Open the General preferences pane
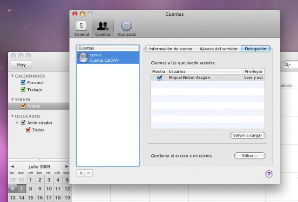The height and width of the screenshot is (202, 298). coord(81,28)
